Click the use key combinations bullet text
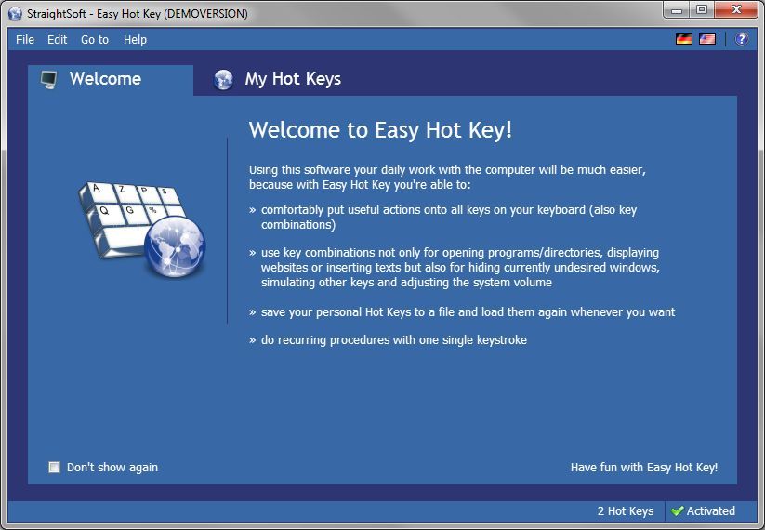765x530 pixels. pos(460,268)
